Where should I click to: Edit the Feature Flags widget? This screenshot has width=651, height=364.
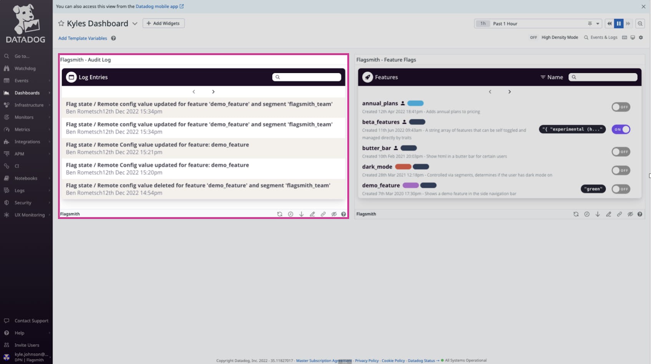[x=609, y=214]
